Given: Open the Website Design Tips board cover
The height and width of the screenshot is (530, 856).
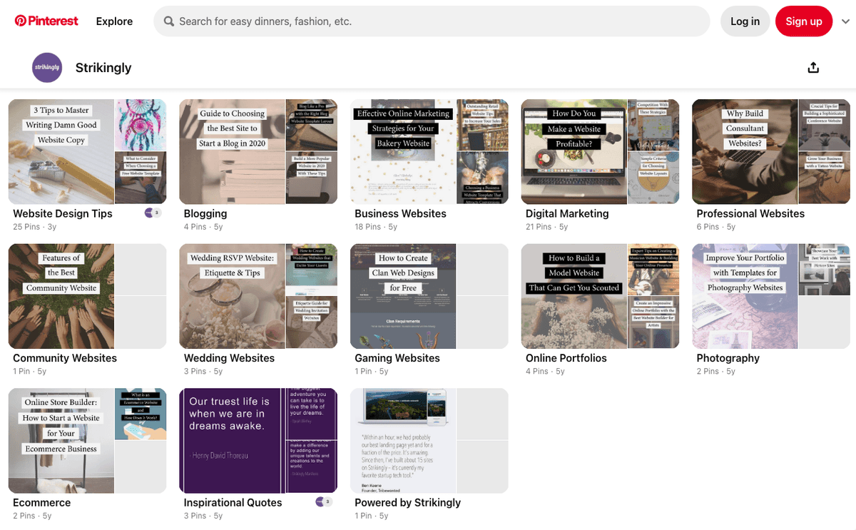Looking at the screenshot, I should tap(88, 152).
